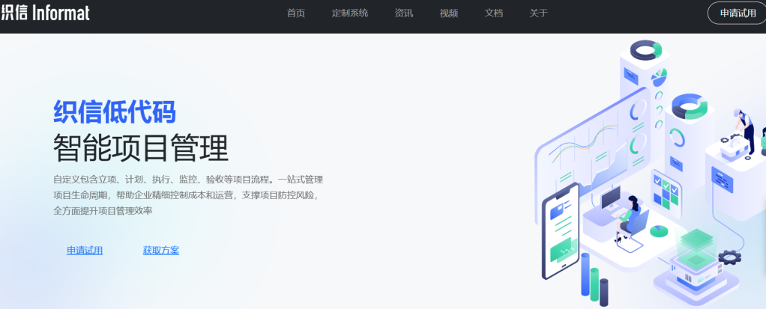This screenshot has width=766, height=309.
Task: Open the 视频 navigation item
Action: (449, 13)
